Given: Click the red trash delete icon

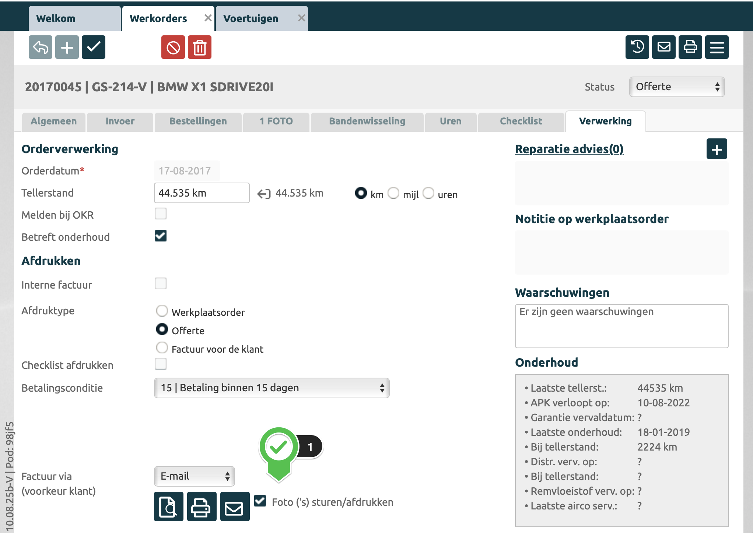Looking at the screenshot, I should (x=200, y=47).
